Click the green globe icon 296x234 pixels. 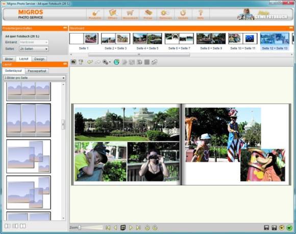click(116, 62)
